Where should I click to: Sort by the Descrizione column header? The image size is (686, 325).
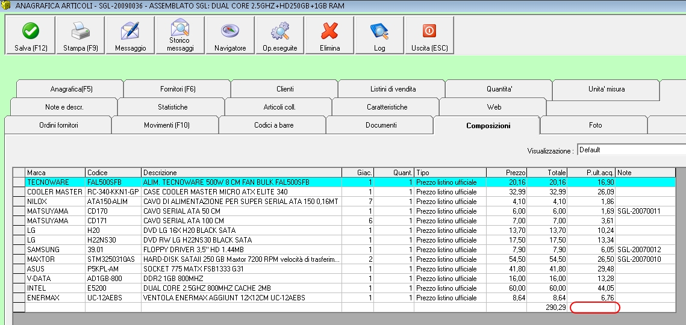click(x=241, y=173)
